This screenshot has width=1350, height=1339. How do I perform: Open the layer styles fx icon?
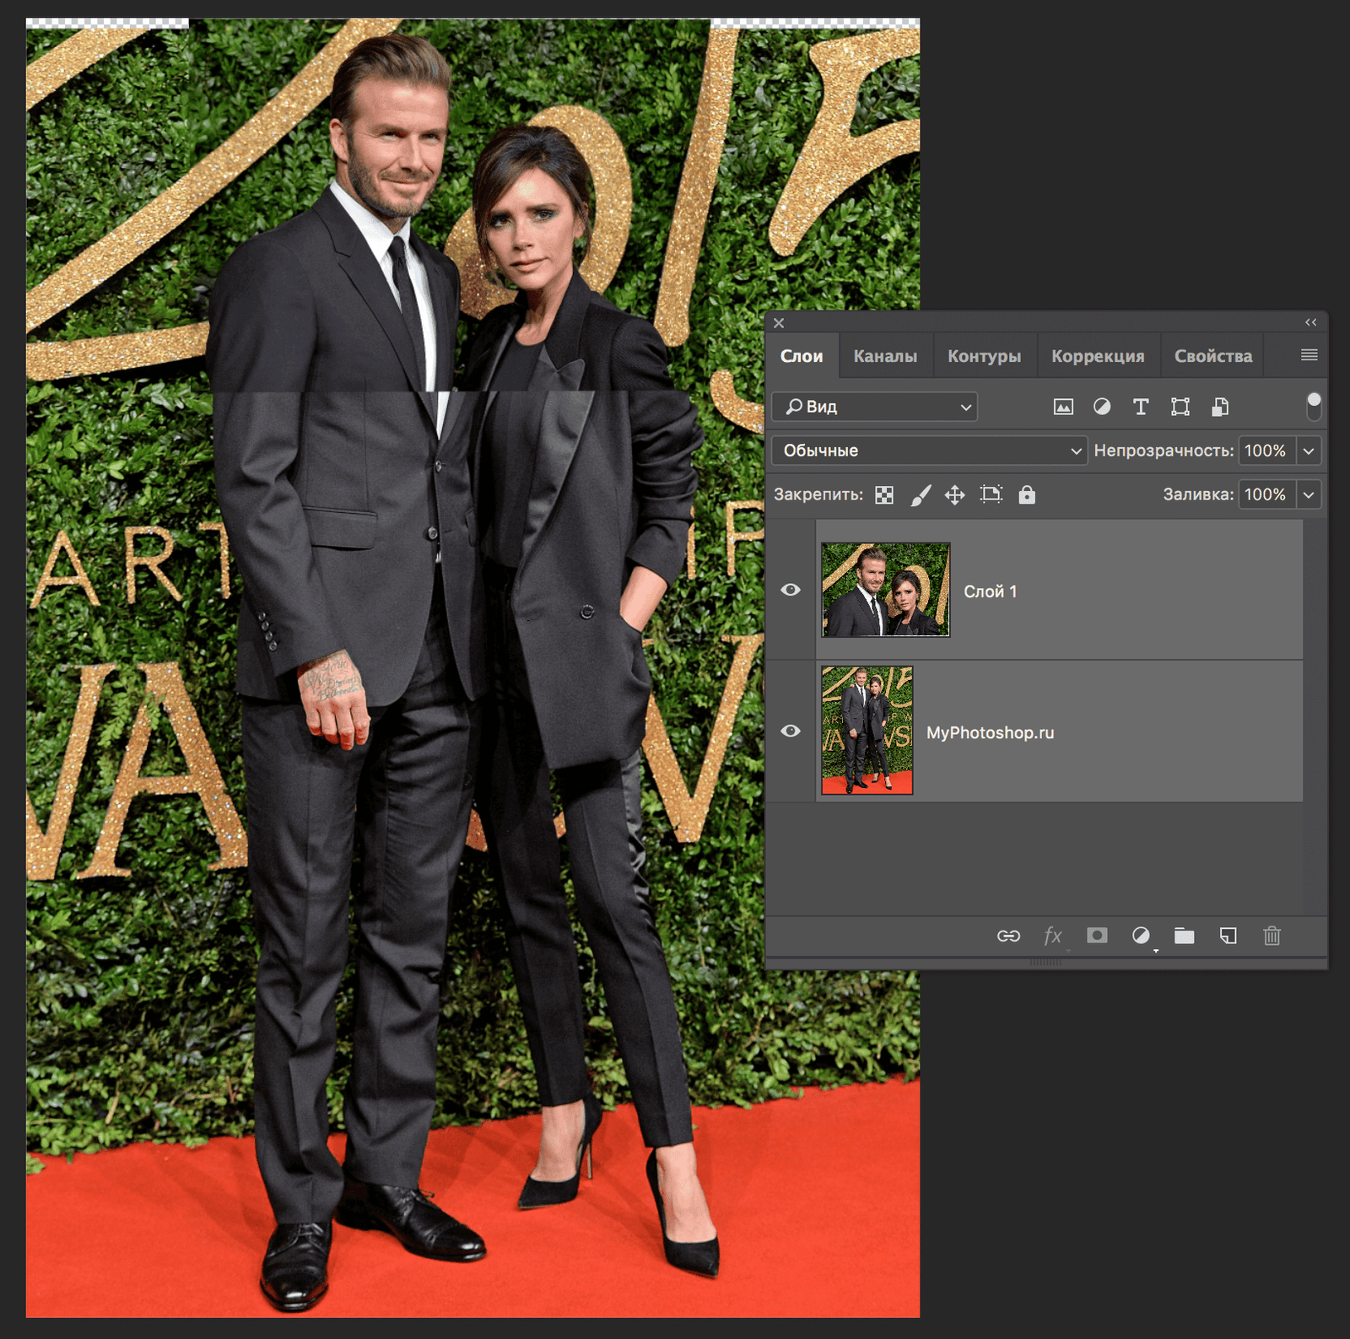coord(1052,936)
